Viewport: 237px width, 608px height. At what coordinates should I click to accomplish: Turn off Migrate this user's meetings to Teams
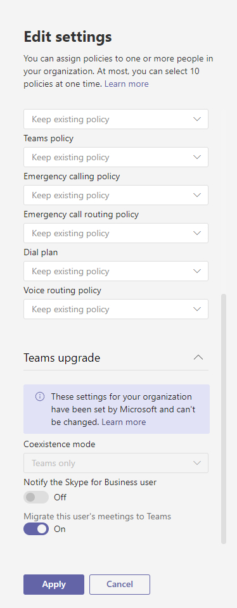tap(36, 529)
